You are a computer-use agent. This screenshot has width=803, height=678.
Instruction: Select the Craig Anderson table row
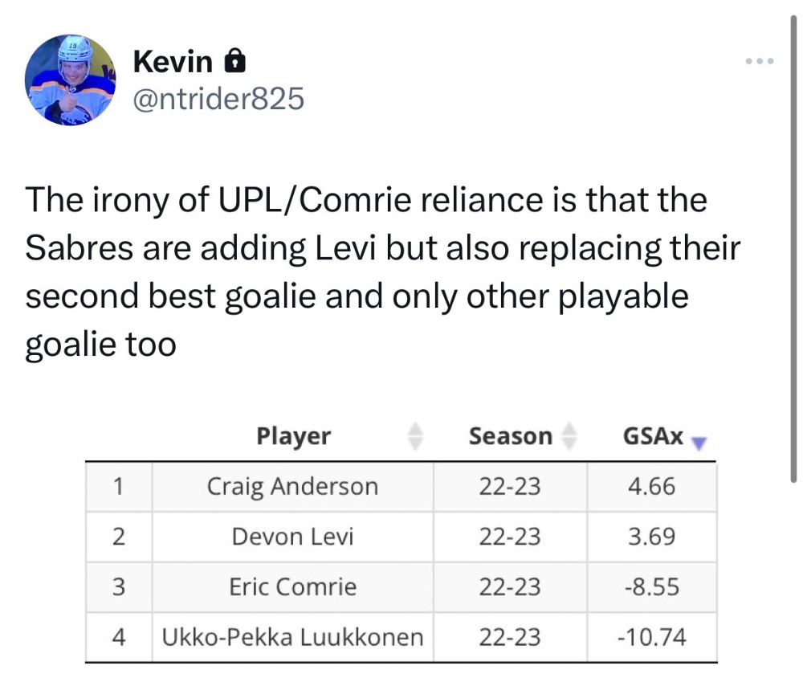pyautogui.click(x=401, y=486)
